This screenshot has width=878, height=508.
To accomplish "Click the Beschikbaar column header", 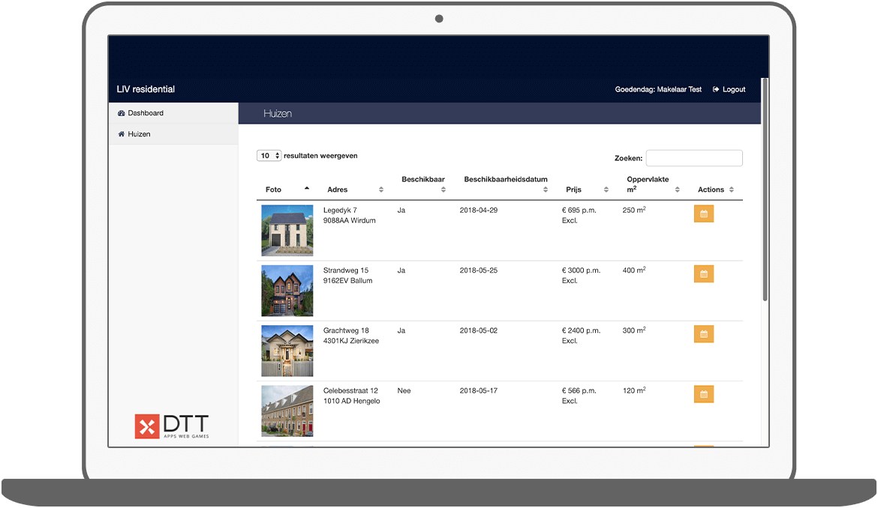I will tap(422, 179).
